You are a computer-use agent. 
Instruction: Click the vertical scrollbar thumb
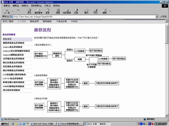click(167, 34)
